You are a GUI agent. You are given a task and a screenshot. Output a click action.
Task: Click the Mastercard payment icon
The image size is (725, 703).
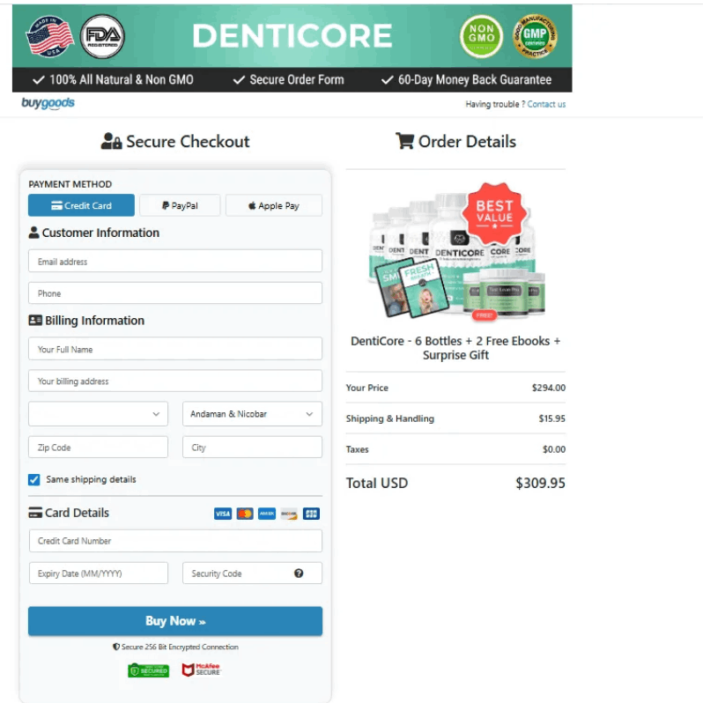(x=244, y=513)
